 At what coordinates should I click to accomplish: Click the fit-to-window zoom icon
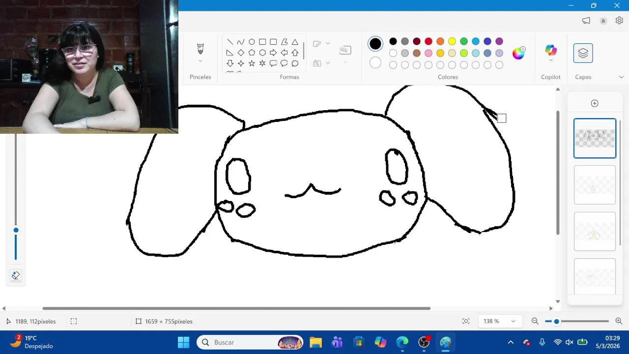[466, 321]
